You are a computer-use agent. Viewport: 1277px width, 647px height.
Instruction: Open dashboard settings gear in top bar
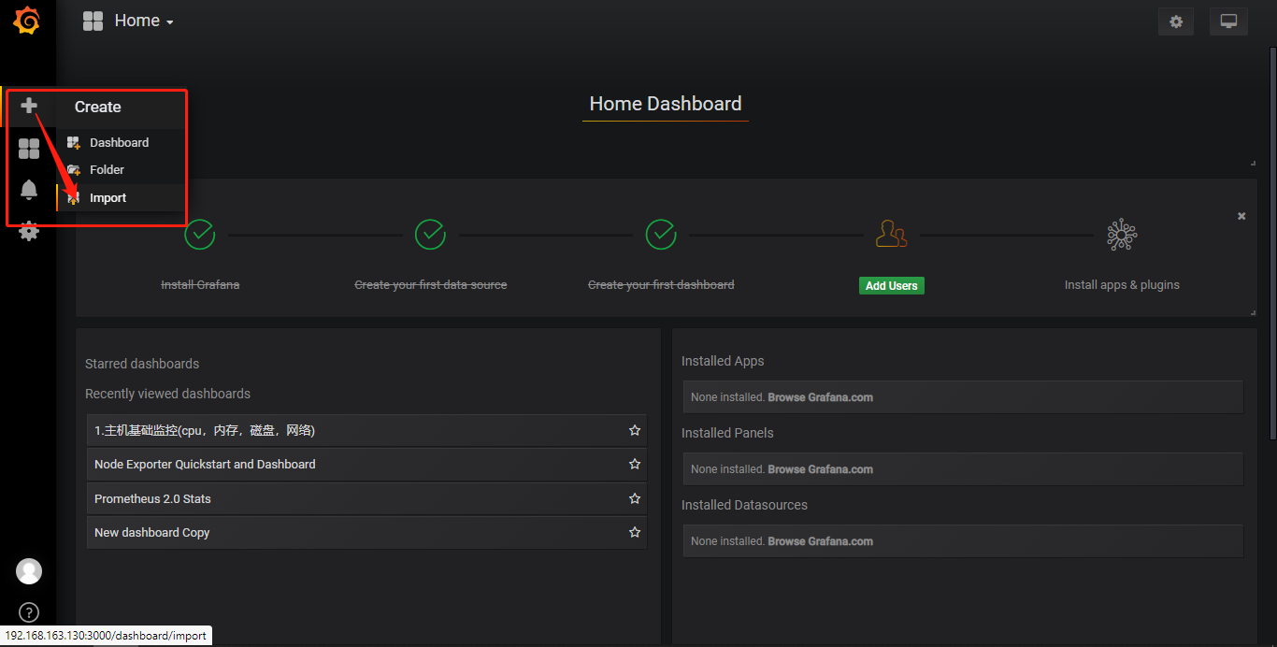1176,22
